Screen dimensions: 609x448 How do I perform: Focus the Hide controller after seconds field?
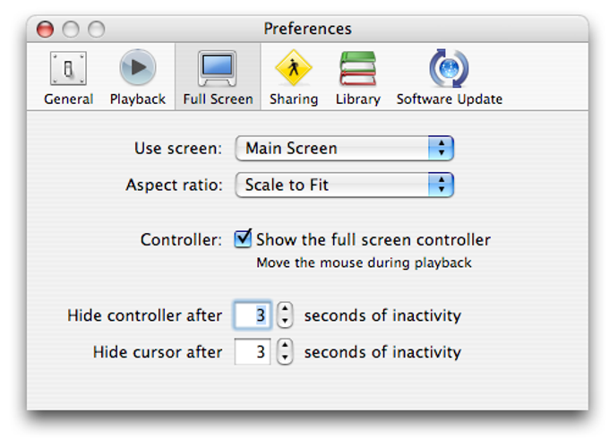coord(253,315)
